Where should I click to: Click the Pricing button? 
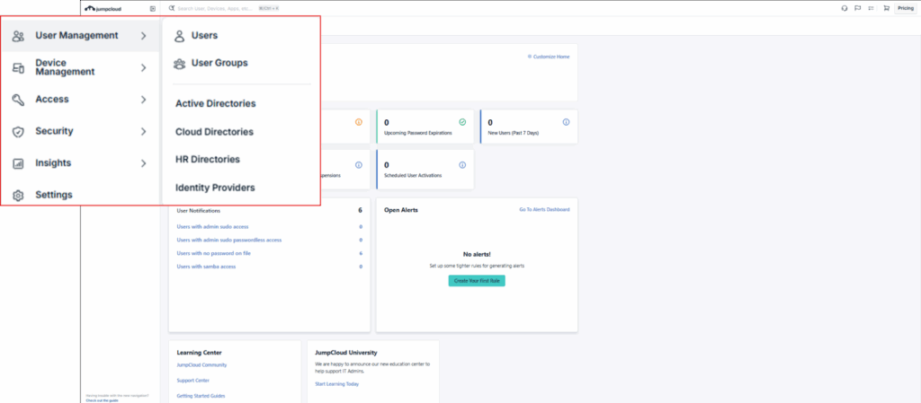[x=906, y=8]
